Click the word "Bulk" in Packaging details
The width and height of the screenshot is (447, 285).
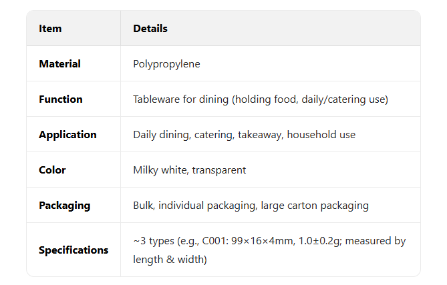[143, 206]
